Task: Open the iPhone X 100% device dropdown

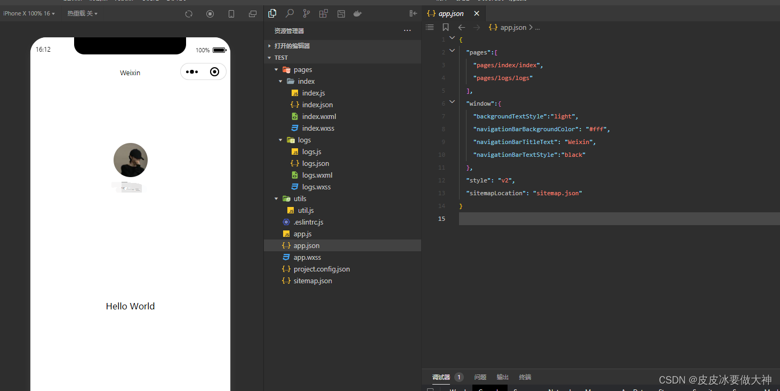Action: (x=29, y=13)
